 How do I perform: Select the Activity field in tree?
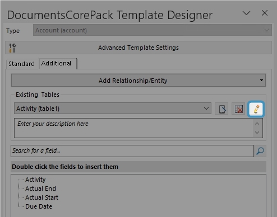tap(35, 180)
